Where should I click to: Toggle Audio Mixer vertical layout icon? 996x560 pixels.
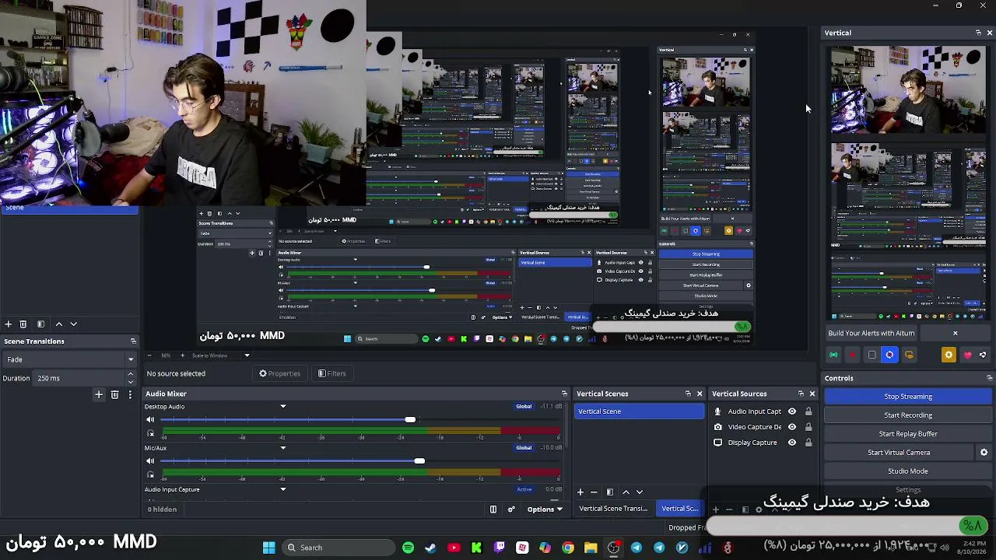493,509
